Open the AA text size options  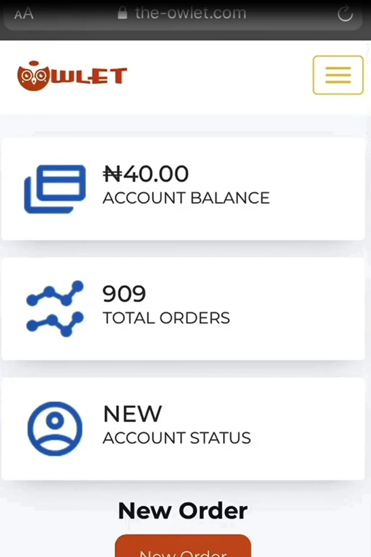click(24, 14)
